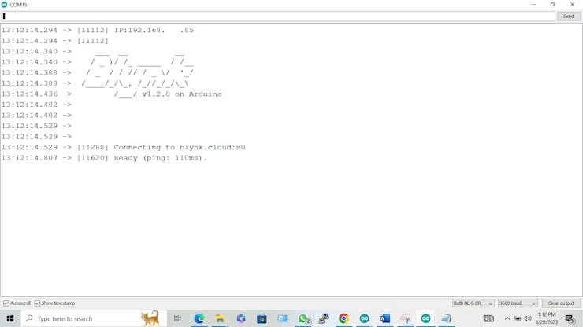Click the 13:12:14.807 timestamp

(29, 158)
